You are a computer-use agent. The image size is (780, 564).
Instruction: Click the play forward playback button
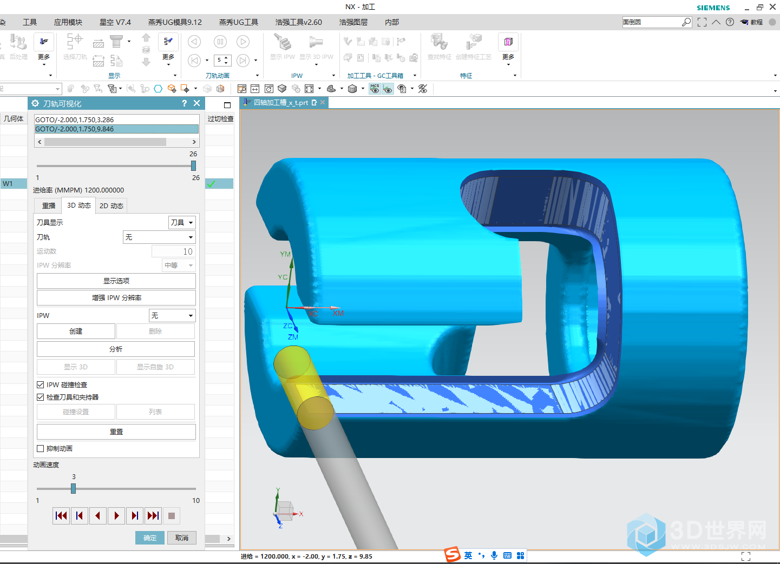point(116,516)
